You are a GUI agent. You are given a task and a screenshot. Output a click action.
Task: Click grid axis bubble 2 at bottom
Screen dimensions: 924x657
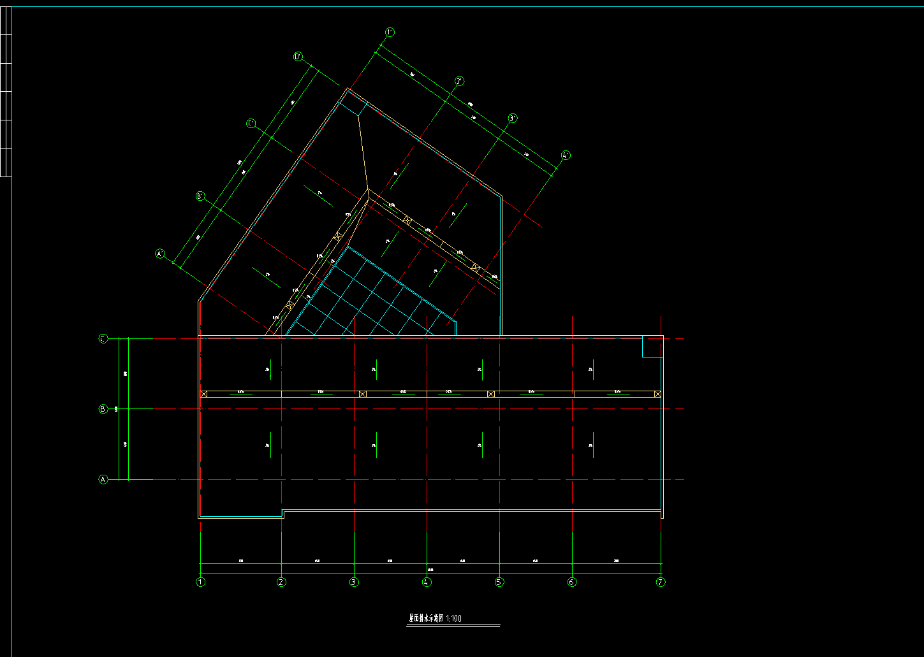tap(281, 582)
